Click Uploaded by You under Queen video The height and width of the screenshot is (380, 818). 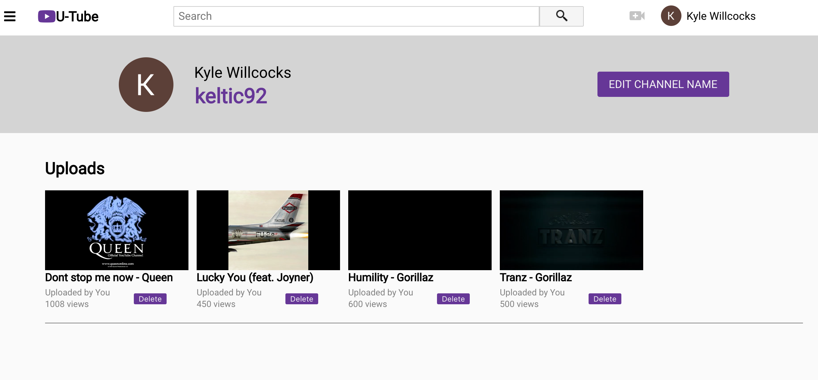(77, 292)
